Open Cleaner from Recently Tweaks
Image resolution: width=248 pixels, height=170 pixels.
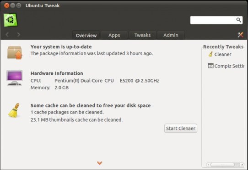point(223,54)
